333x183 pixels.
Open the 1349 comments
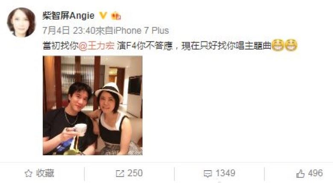pyautogui.click(x=225, y=173)
